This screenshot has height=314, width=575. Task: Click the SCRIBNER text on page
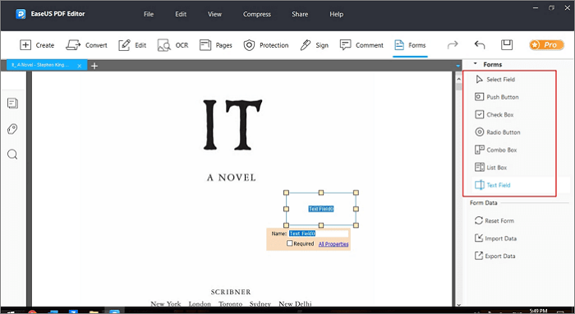[231, 292]
